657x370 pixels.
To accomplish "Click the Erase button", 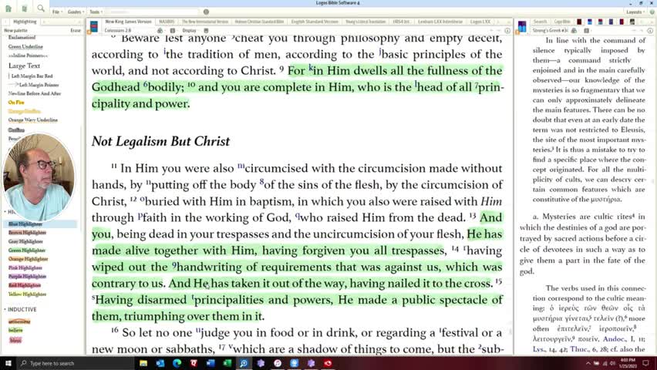I will pos(76,31).
